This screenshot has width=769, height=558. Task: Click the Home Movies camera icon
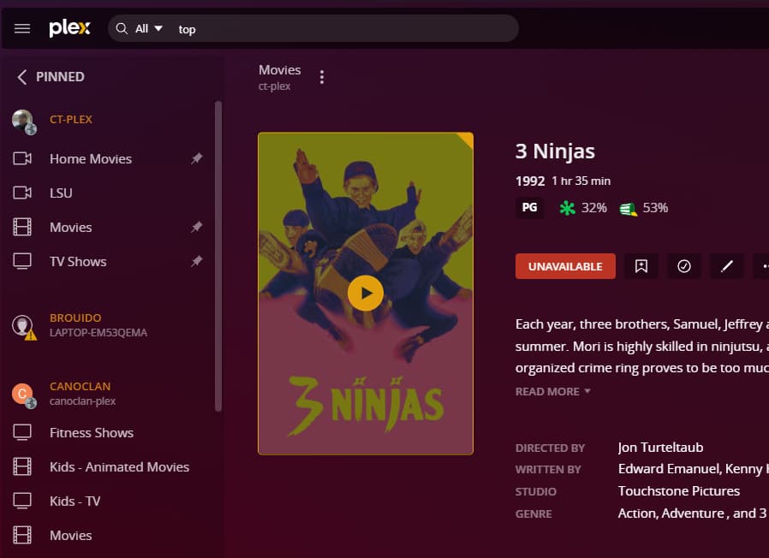22,159
